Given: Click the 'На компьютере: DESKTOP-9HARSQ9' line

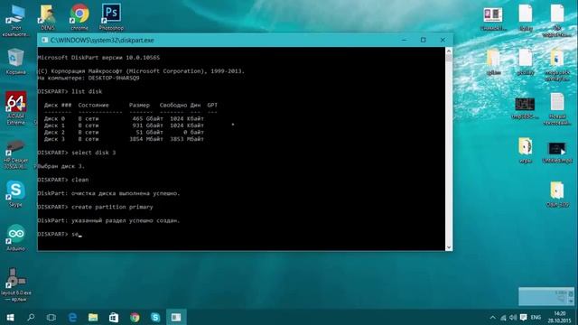Looking at the screenshot, I should [89, 78].
